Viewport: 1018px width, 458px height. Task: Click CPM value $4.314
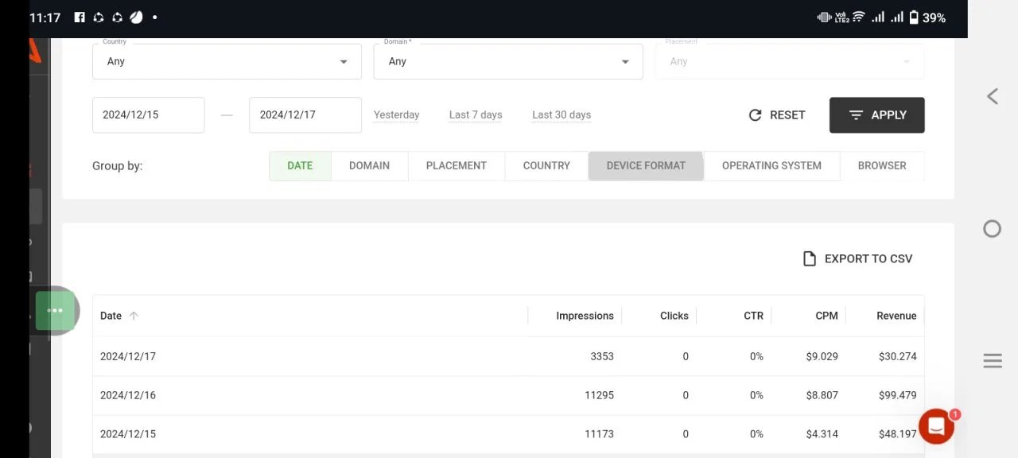822,434
